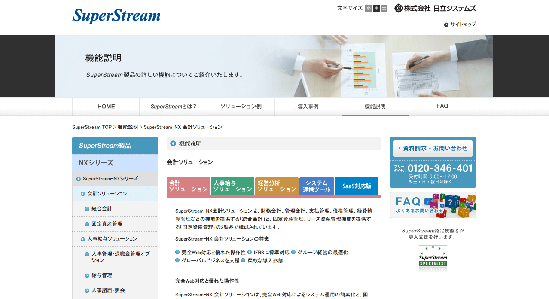Click the SuperStream Specialist badge image
This screenshot has width=549, height=299.
click(x=433, y=258)
